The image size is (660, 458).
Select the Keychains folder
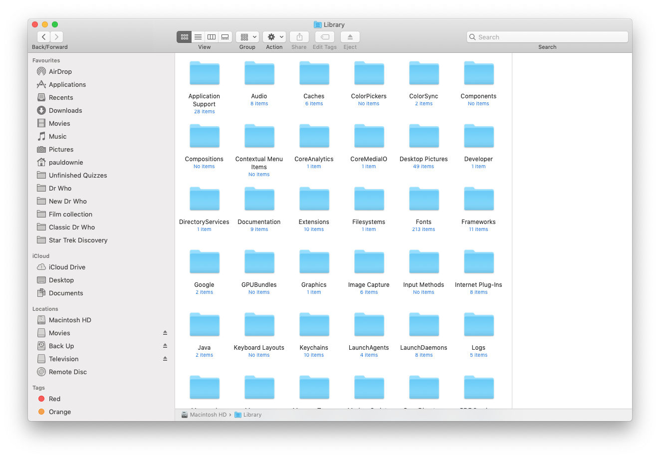pyautogui.click(x=314, y=325)
